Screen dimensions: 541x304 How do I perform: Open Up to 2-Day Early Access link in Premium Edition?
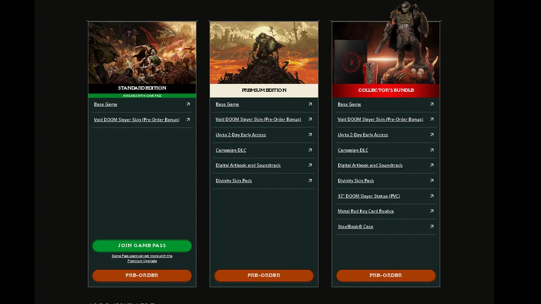pyautogui.click(x=241, y=135)
